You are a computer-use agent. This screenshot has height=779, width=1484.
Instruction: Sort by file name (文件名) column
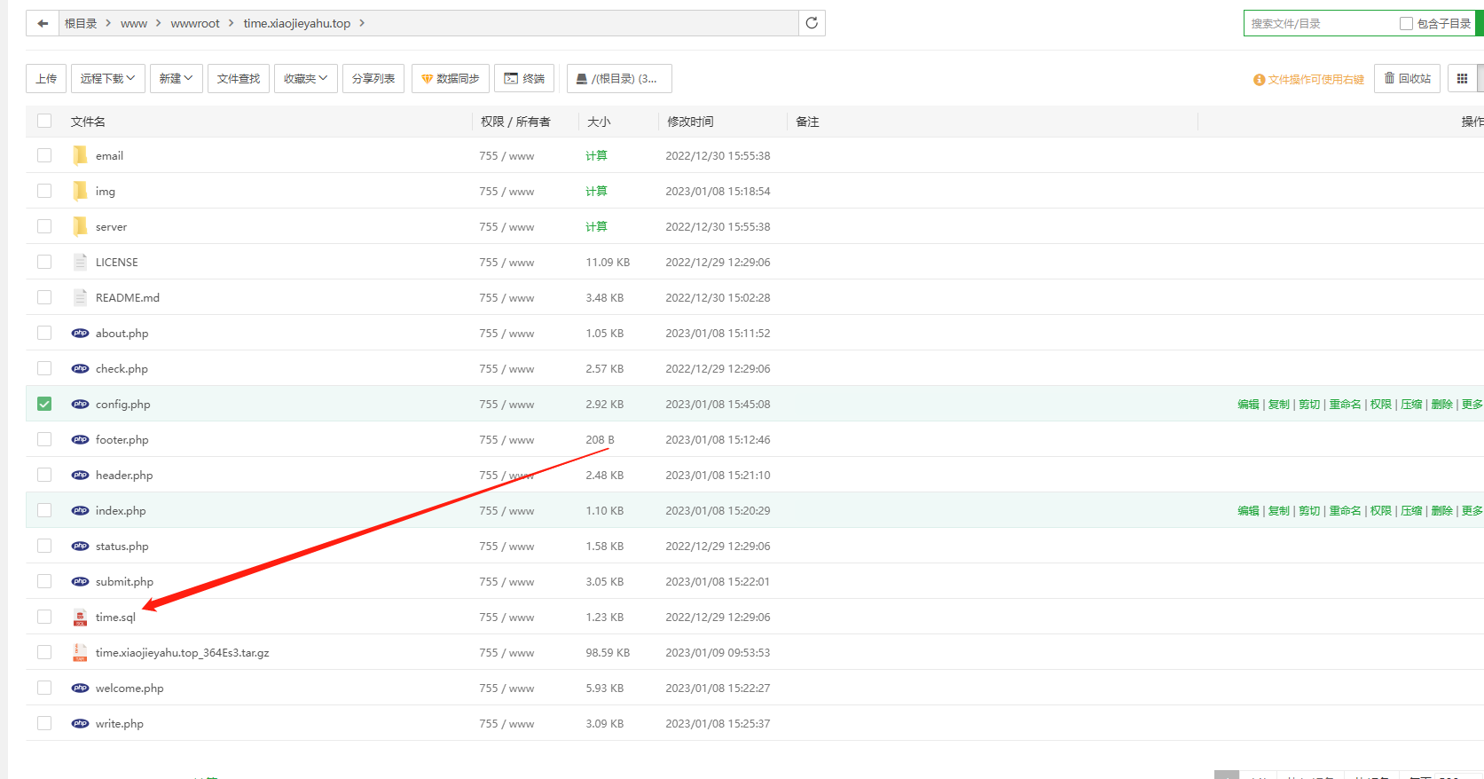(x=88, y=122)
